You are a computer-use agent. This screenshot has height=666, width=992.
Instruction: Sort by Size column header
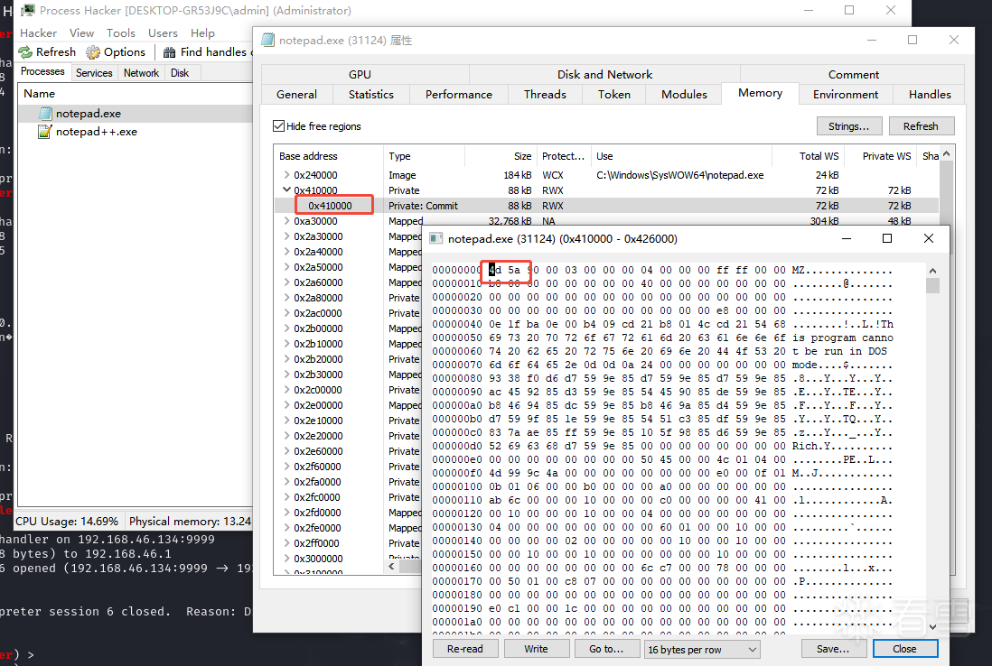coord(501,156)
